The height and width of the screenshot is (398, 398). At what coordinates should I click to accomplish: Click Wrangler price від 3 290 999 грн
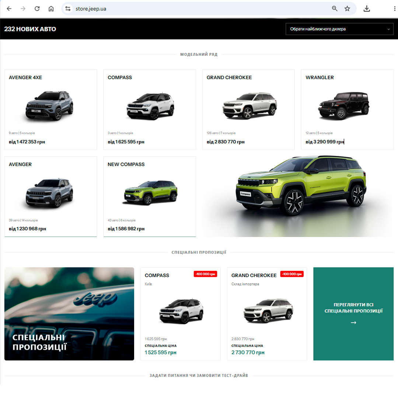(x=325, y=142)
